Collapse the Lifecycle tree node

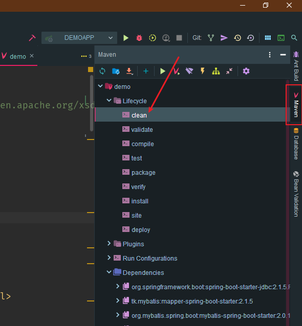tap(109, 101)
